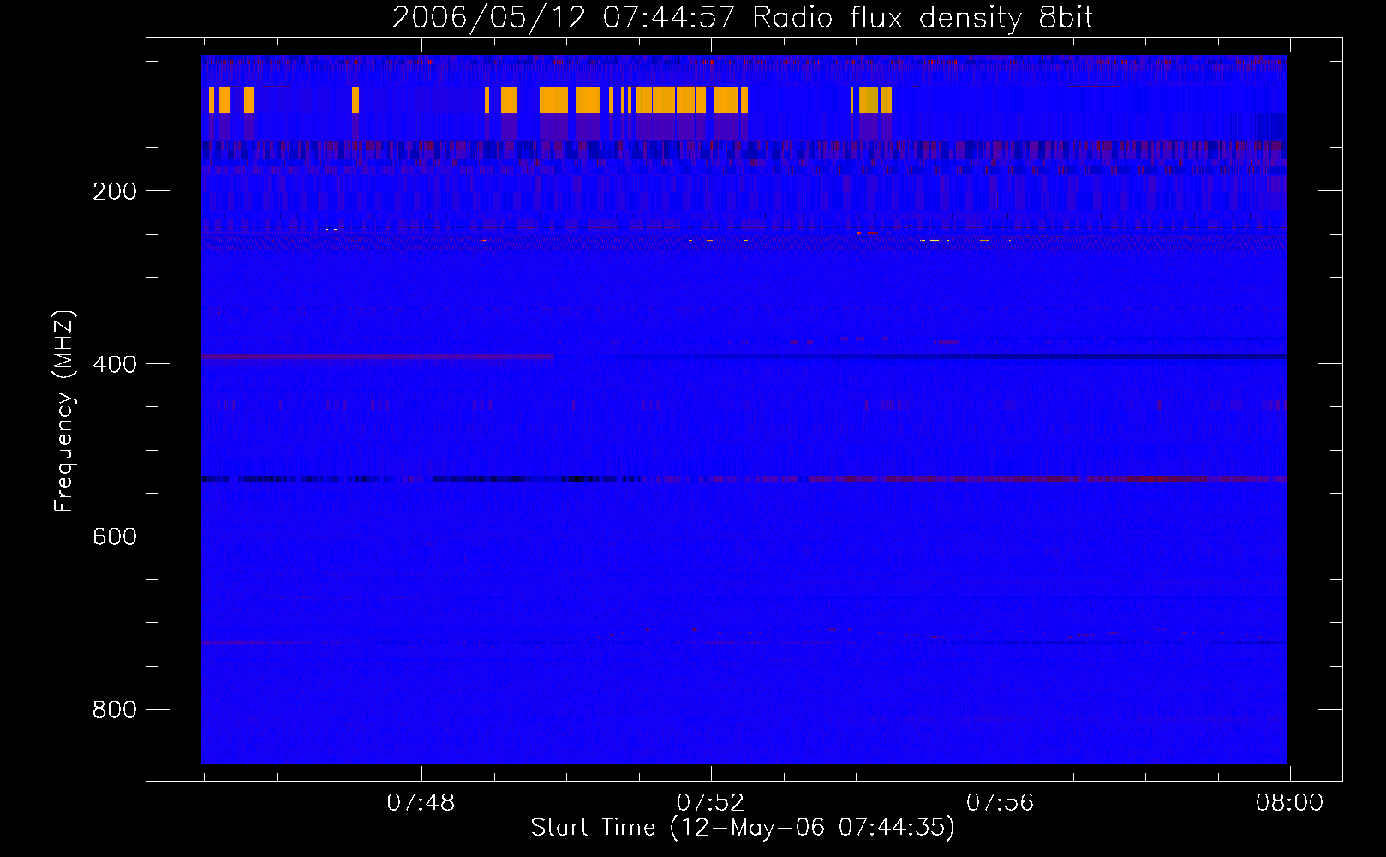Click the 'Start Time (12-May-06 07:44:35)' x-axis label
The image size is (1386, 857).
click(743, 828)
